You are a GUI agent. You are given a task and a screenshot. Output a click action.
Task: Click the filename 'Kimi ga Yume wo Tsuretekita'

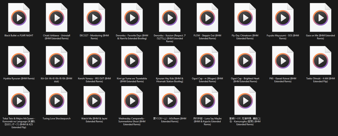(x=132, y=80)
